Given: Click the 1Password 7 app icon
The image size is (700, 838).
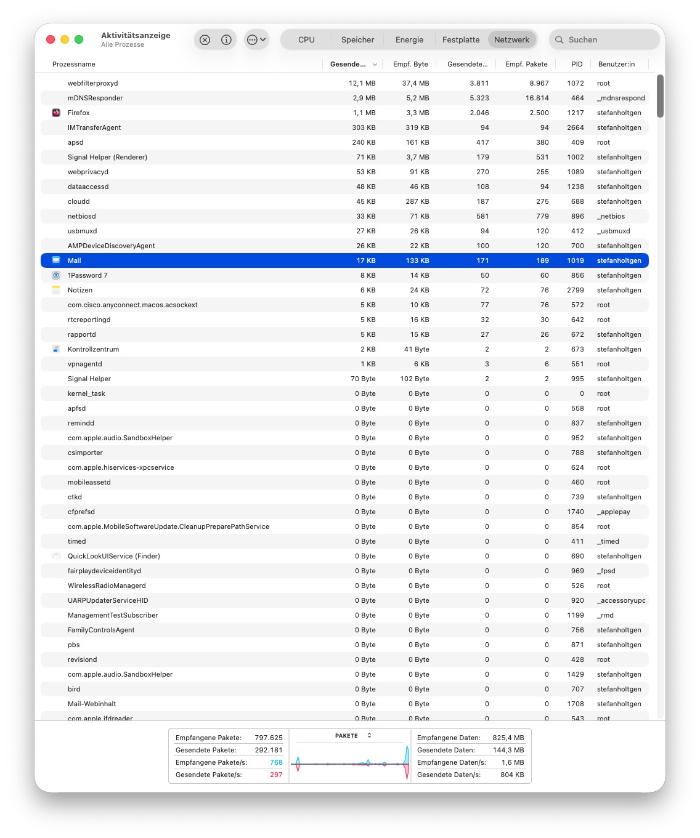Looking at the screenshot, I should click(56, 275).
